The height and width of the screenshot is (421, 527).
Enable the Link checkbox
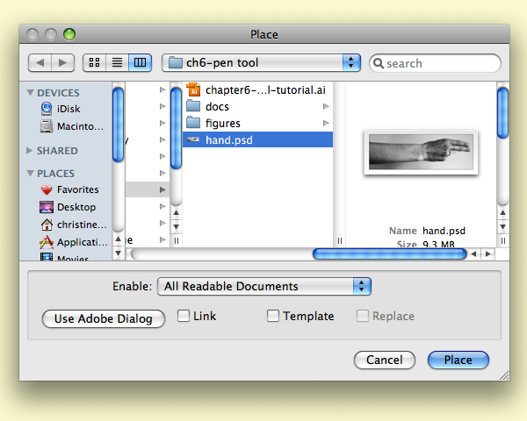[x=184, y=316]
